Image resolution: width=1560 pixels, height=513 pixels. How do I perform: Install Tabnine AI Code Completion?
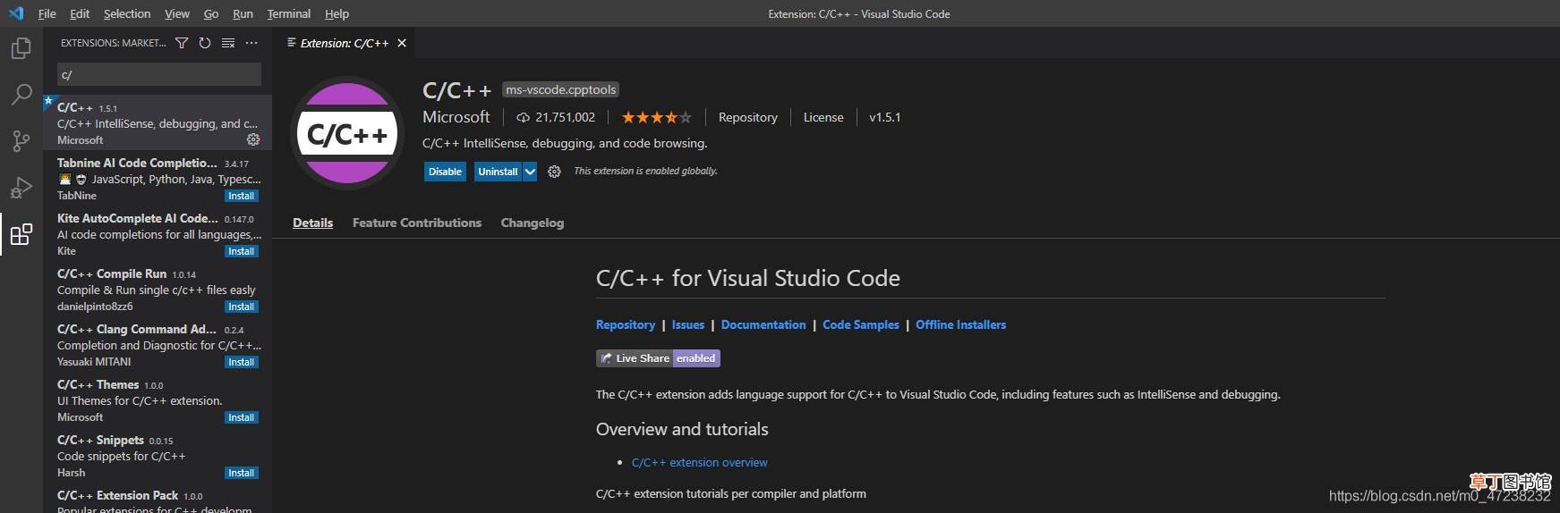241,196
